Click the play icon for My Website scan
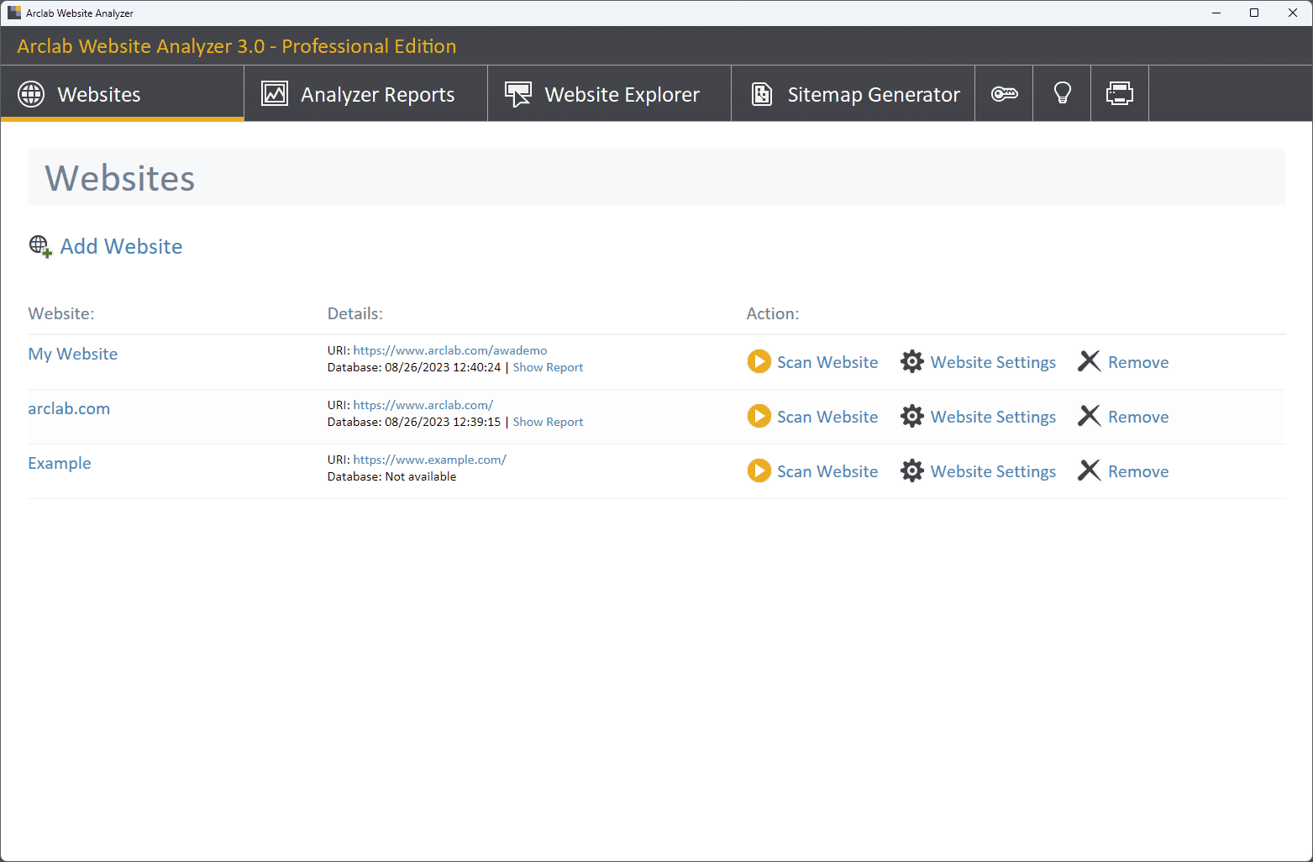 (759, 361)
